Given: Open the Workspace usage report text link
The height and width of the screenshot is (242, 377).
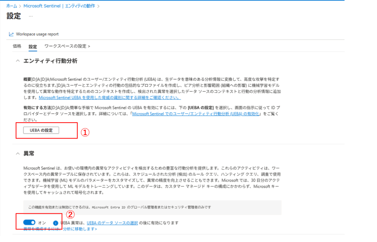Looking at the screenshot, I should (37, 34).
